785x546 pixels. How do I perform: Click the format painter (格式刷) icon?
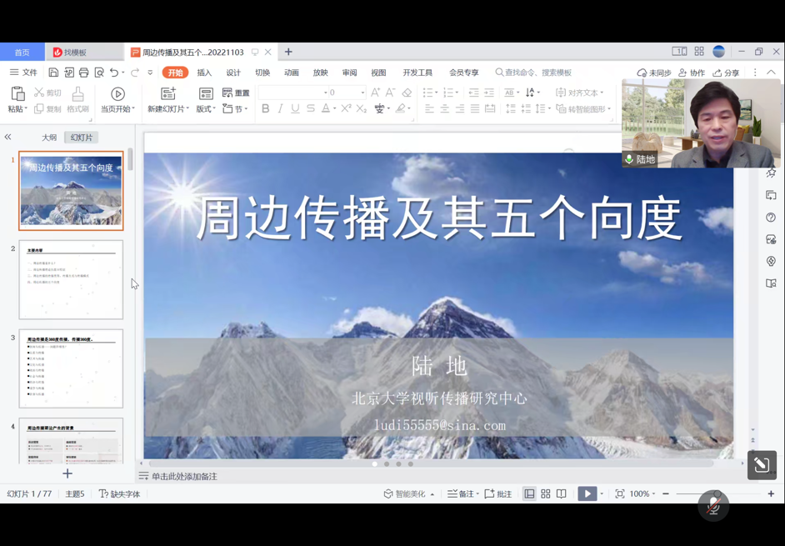[77, 99]
